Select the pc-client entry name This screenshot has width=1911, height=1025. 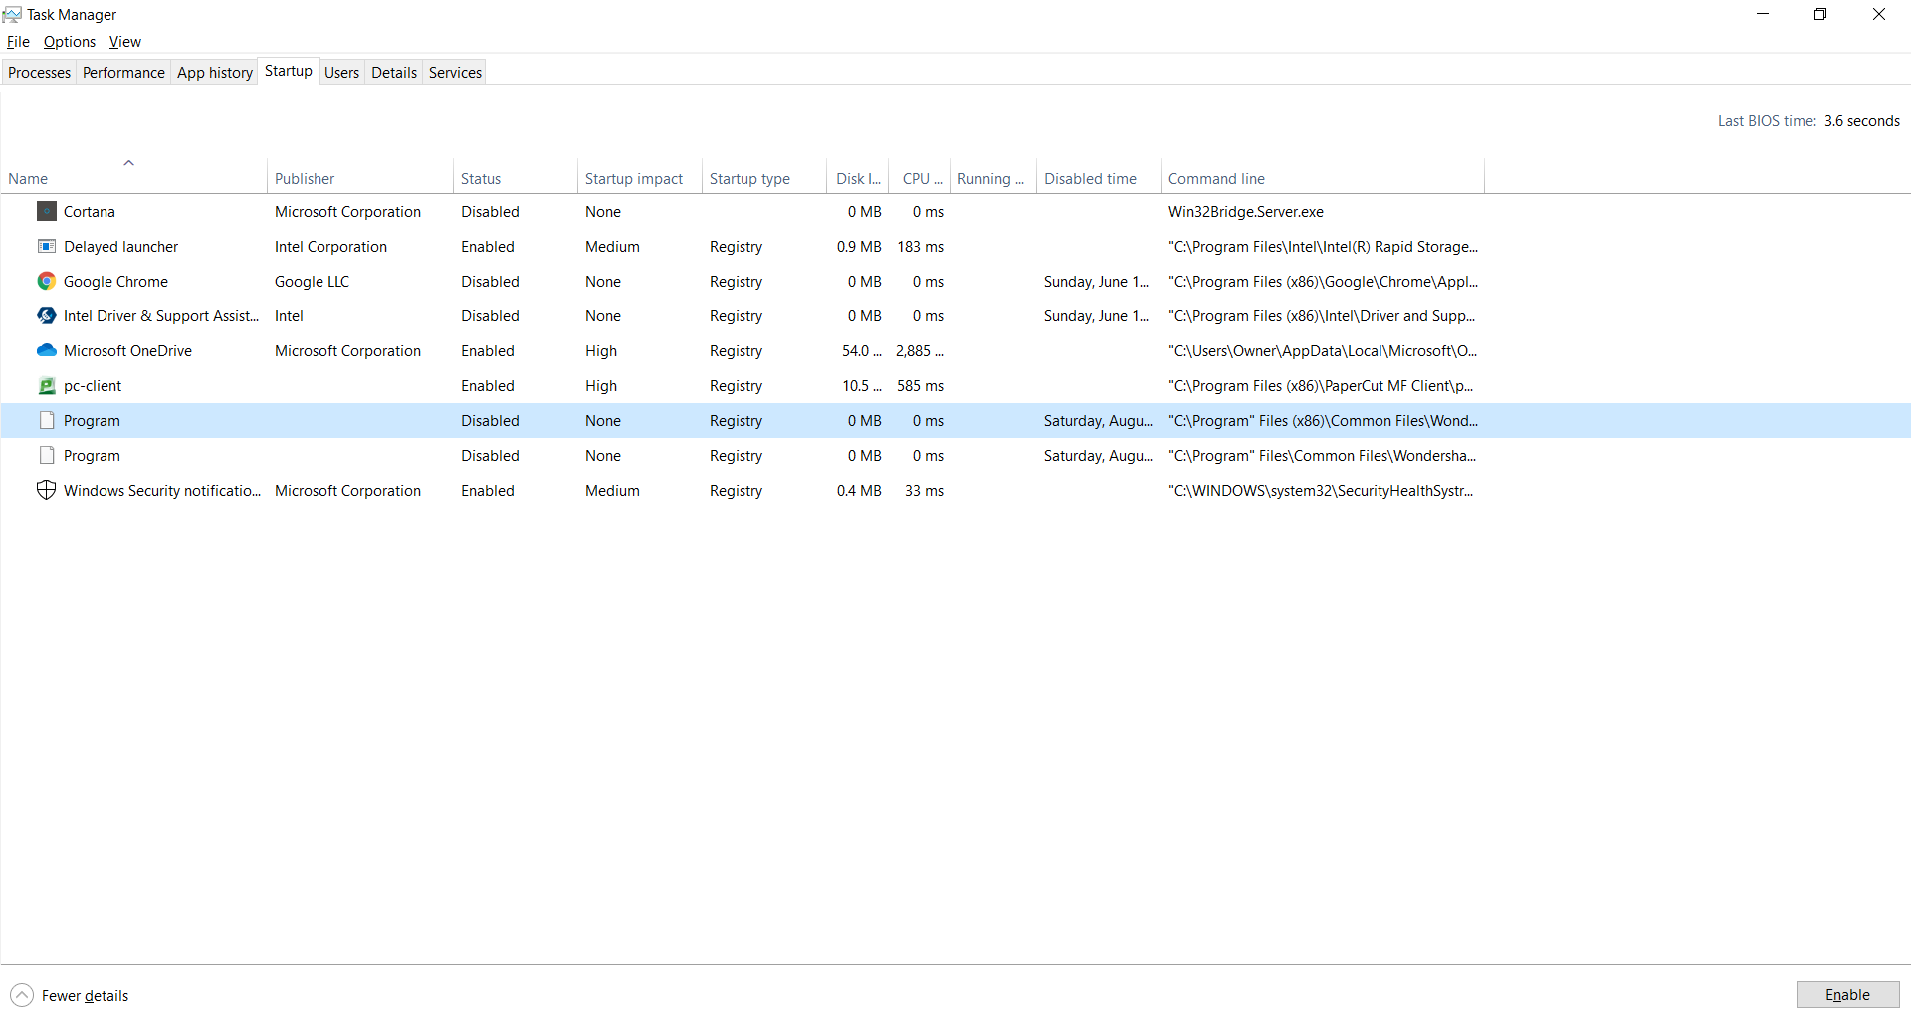pos(93,385)
